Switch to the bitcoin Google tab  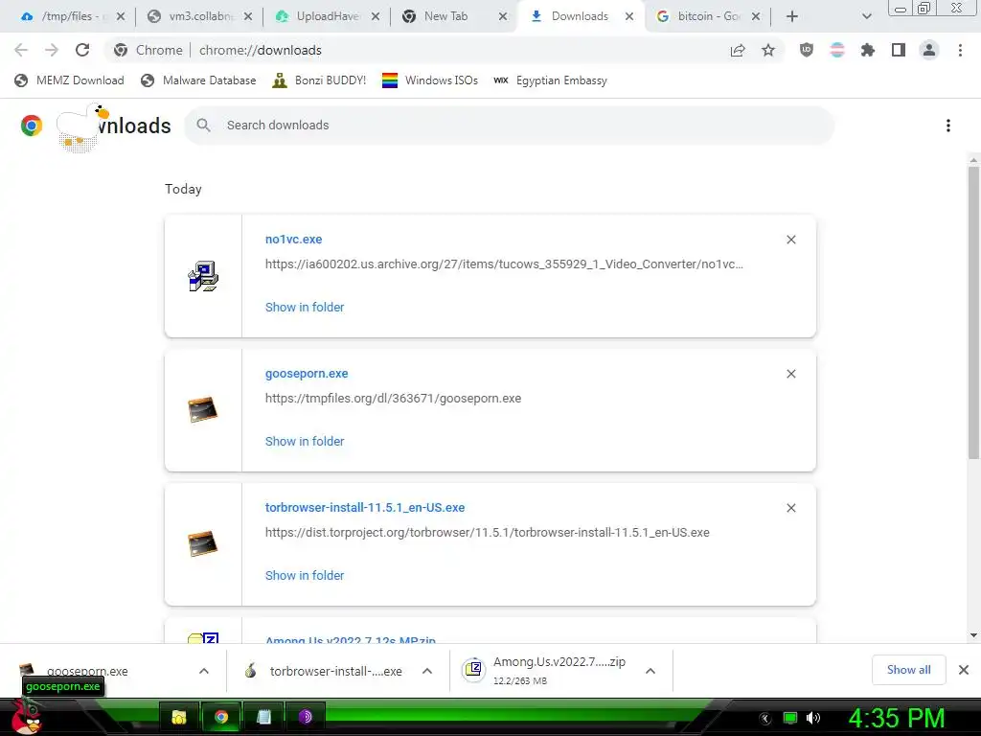coord(708,16)
